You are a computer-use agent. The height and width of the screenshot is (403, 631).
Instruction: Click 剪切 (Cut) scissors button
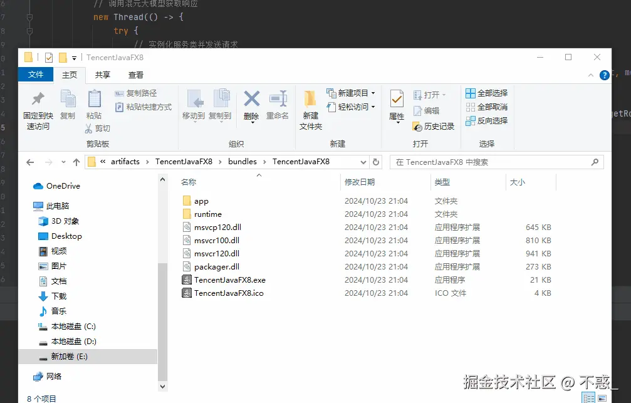tap(97, 128)
